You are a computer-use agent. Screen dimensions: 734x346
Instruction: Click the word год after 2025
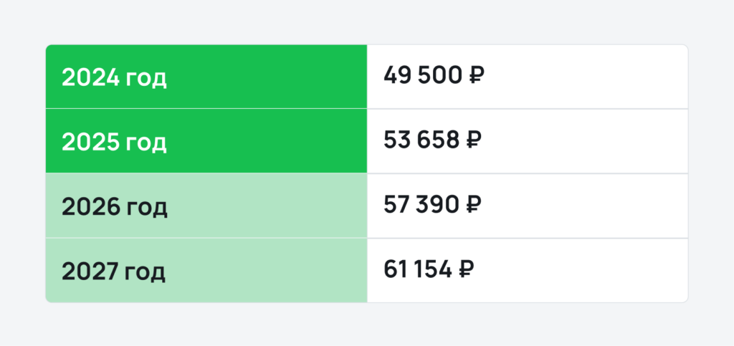146,143
